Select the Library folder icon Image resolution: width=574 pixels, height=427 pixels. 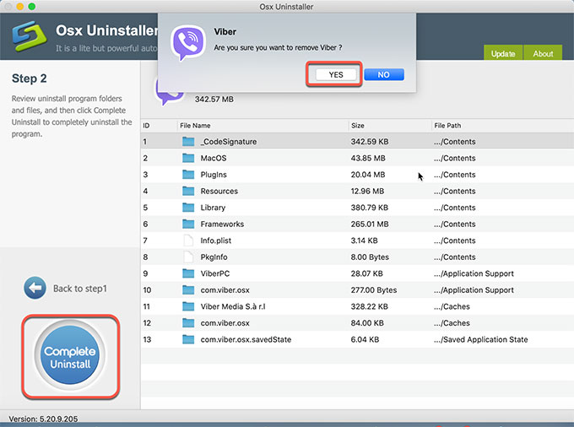coord(188,207)
